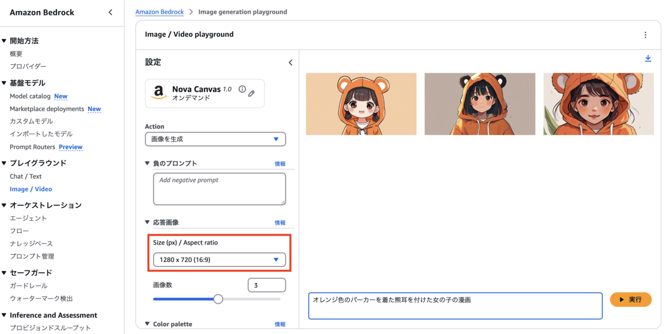Image resolution: width=664 pixels, height=334 pixels.
Task: Click the negative prompt text area
Action: pos(219,189)
